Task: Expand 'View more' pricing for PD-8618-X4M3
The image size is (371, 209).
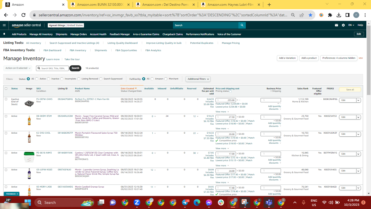Action: pyautogui.click(x=222, y=165)
